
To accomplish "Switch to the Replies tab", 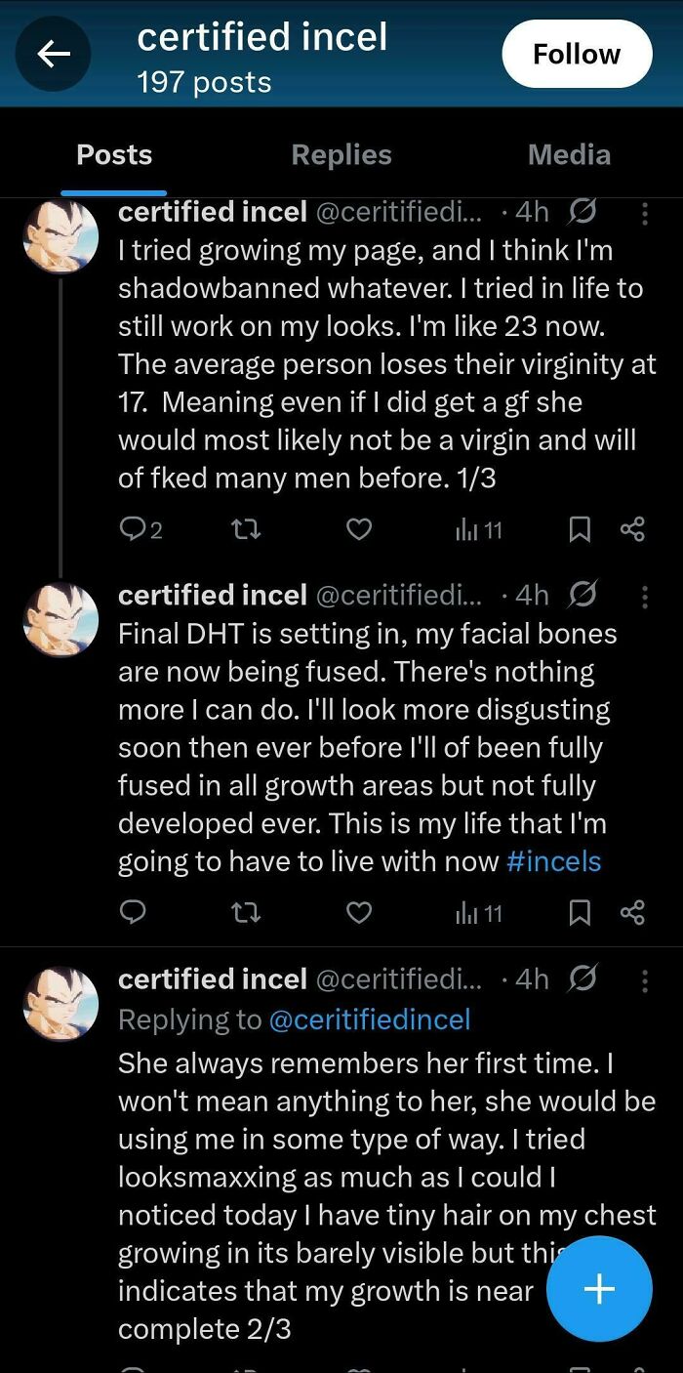I will 341,154.
